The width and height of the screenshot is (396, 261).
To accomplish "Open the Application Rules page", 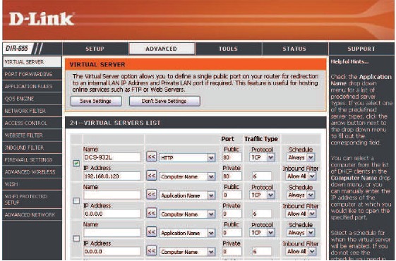I will click(x=32, y=86).
